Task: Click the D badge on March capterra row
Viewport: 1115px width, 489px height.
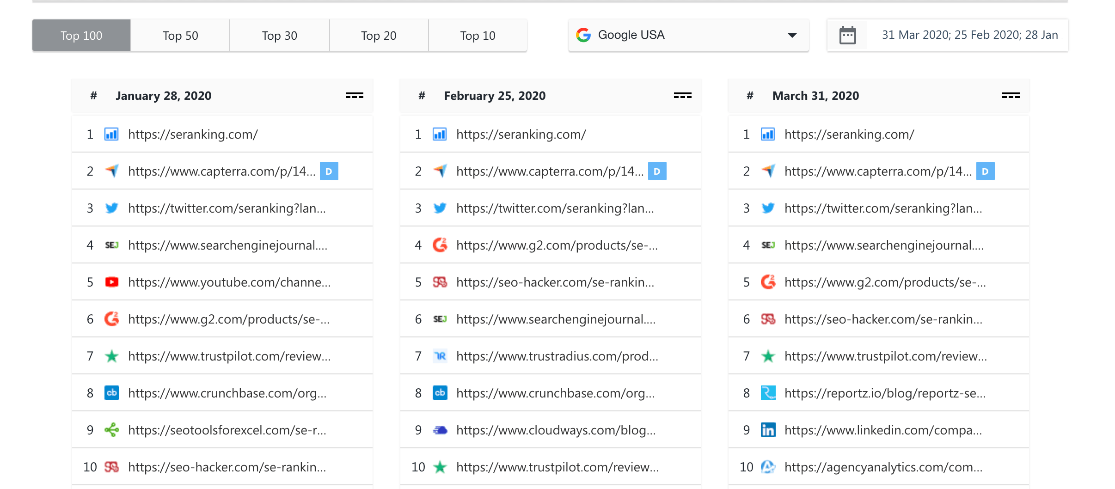Action: tap(986, 171)
